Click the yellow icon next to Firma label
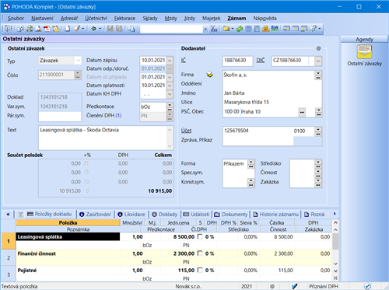Viewport: 389px width, 290px height. tap(209, 75)
